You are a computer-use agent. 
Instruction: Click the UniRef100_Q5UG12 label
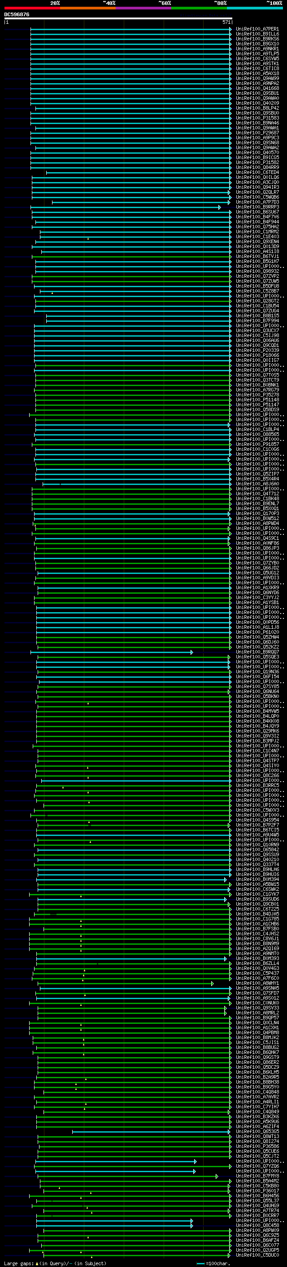(x=257, y=573)
